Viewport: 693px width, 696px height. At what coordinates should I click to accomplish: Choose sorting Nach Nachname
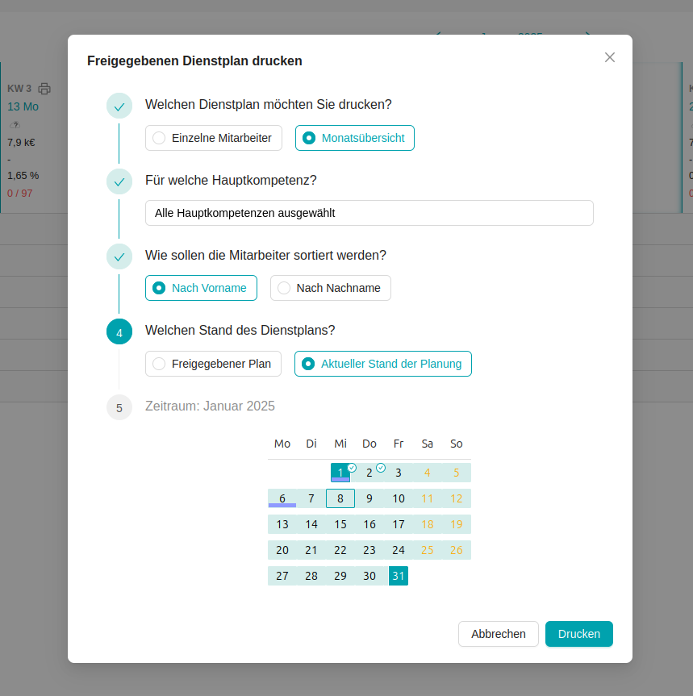[x=331, y=288]
